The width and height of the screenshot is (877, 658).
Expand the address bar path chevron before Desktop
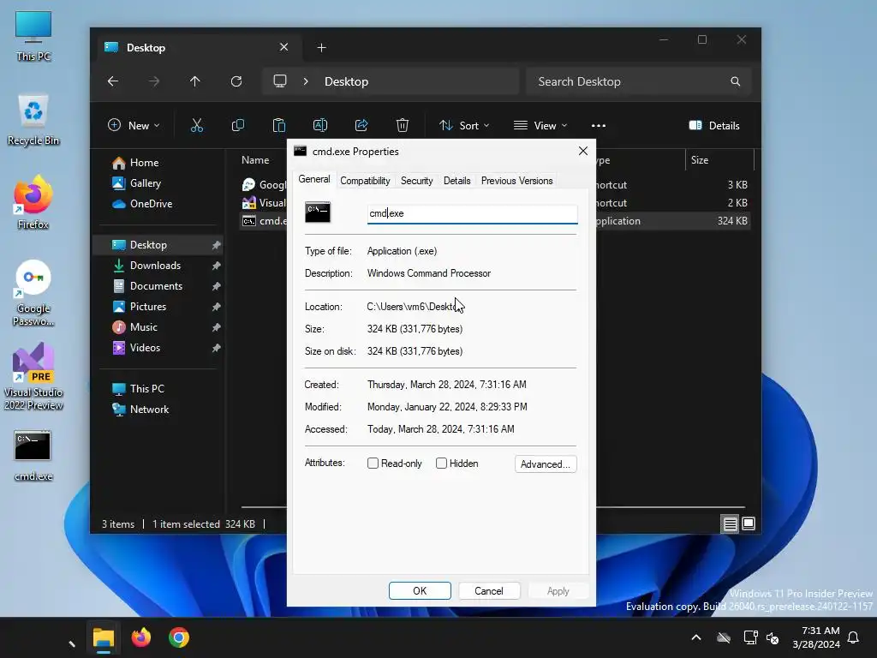click(x=306, y=81)
